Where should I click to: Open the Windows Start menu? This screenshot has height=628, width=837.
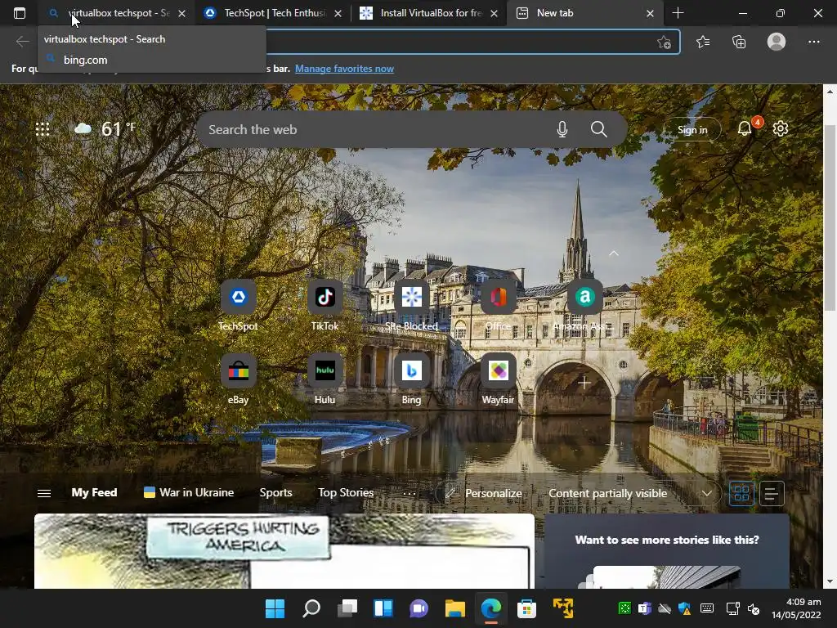275,608
